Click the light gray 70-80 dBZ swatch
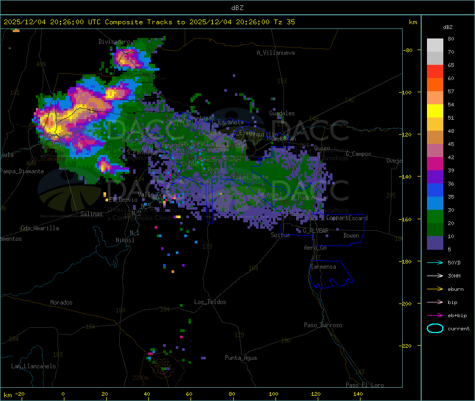 pyautogui.click(x=435, y=45)
